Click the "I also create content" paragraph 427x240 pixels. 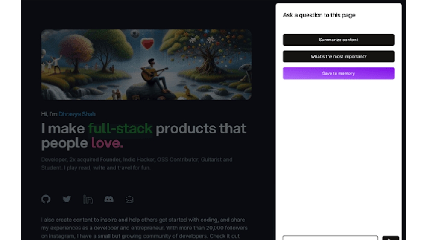(144, 228)
